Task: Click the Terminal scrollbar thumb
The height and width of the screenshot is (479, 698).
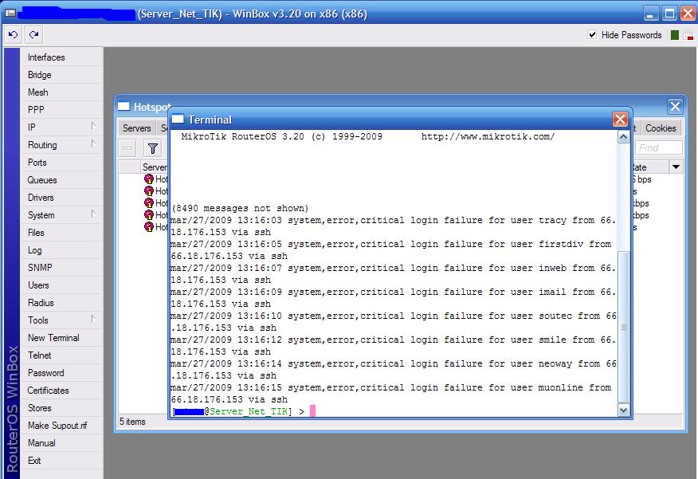Action: (624, 328)
